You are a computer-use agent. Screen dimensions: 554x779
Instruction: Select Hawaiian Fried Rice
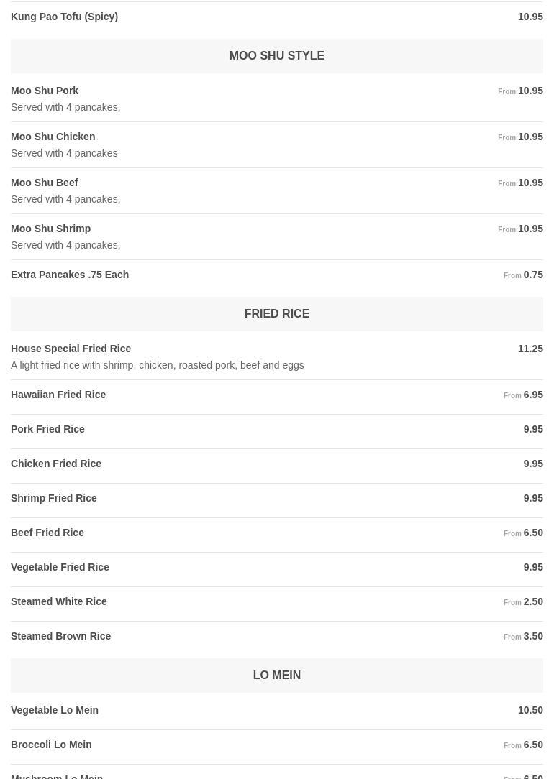coord(277,395)
